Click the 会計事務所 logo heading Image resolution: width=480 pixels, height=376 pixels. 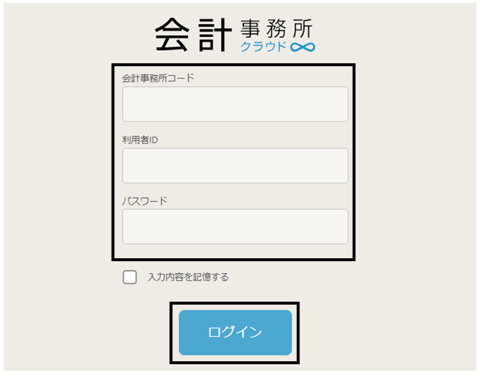(234, 35)
